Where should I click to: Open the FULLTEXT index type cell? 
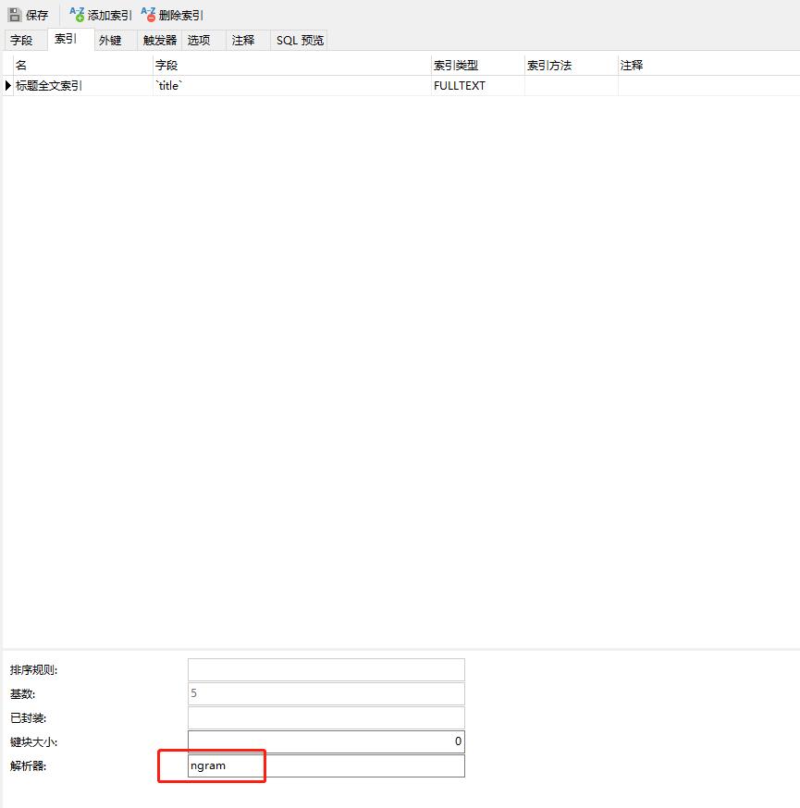477,86
